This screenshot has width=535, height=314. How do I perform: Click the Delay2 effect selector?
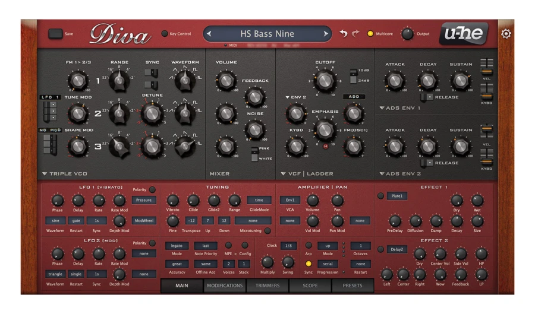[x=397, y=250]
